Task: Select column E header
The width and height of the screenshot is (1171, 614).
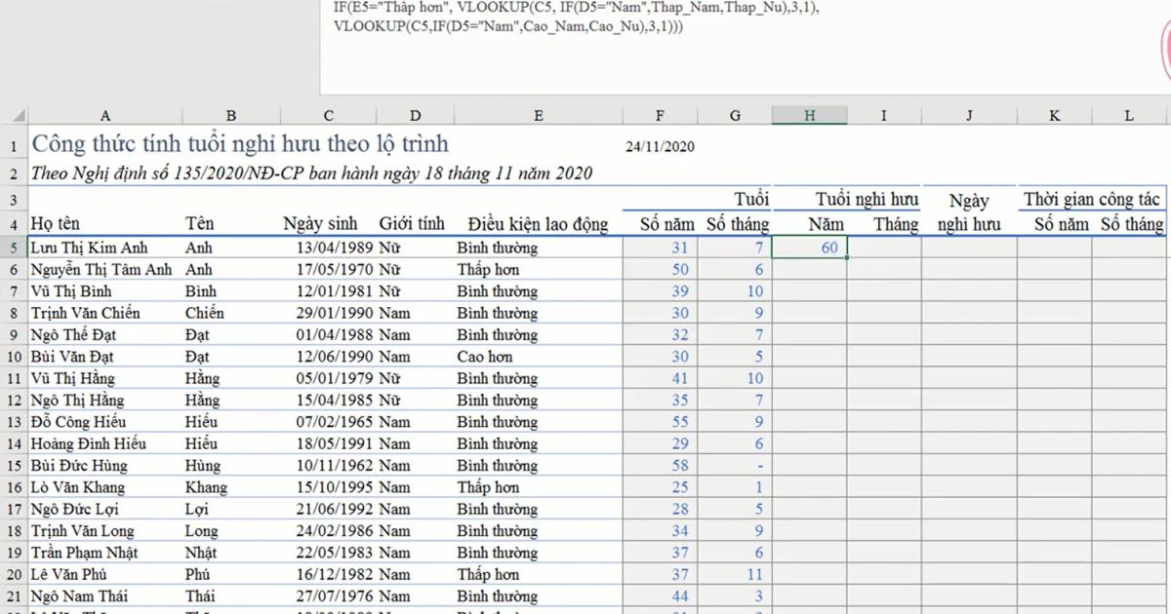Action: pyautogui.click(x=538, y=115)
